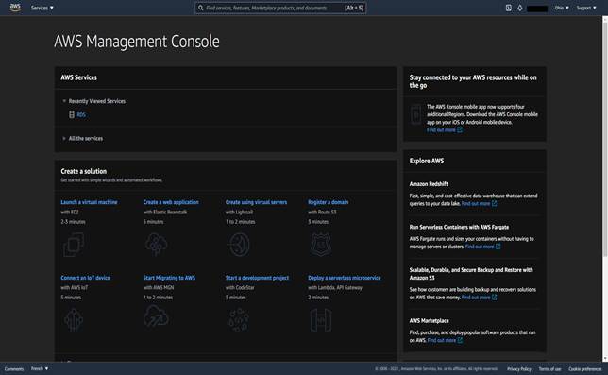Viewport: 608px width, 375px height.
Task: Open the RDS recently viewed service link
Action: click(x=81, y=115)
